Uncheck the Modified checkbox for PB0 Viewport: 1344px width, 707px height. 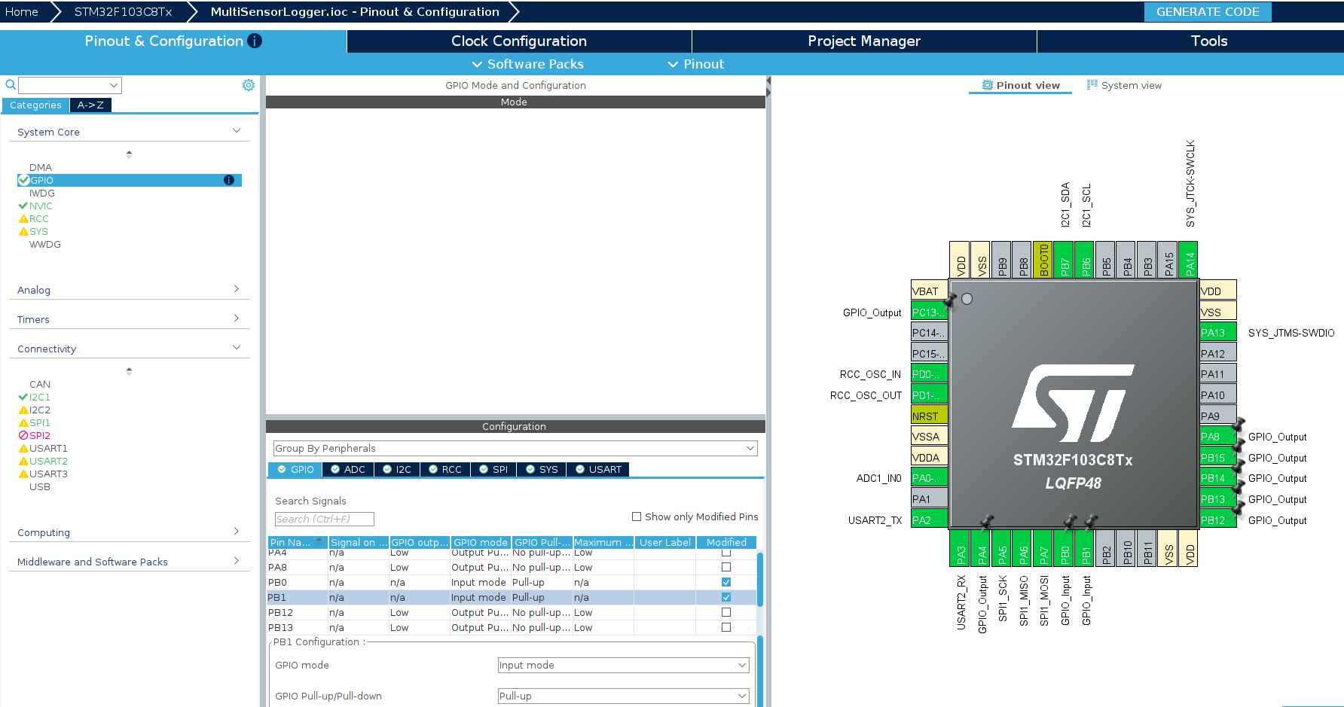click(x=725, y=582)
